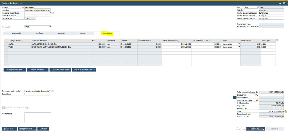Click the orange link arrow beside Cliente
Image resolution: width=288 pixels, height=131 pixels.
point(23,7)
